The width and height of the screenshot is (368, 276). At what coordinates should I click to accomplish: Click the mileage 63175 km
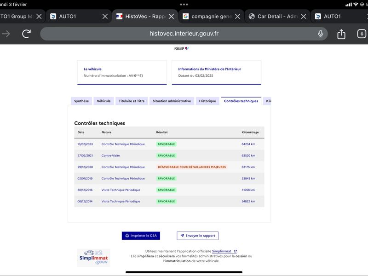tap(248, 167)
